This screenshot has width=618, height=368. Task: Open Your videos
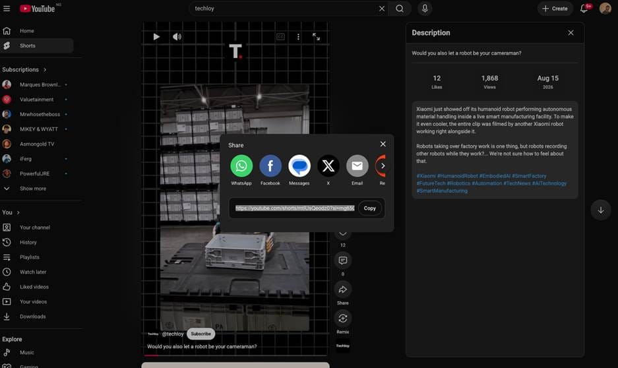(x=37, y=301)
